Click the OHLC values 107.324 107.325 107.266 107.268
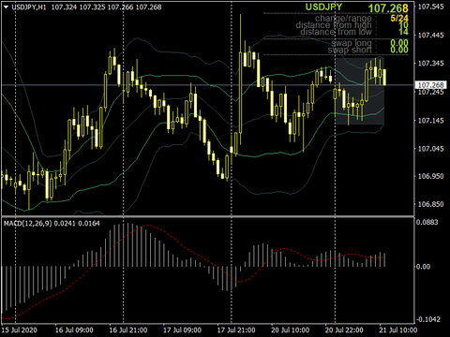 click(x=106, y=7)
